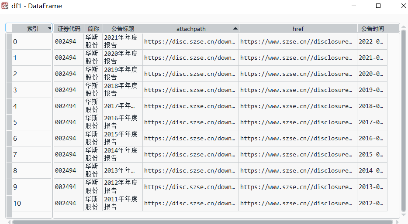Select the 2016-0 date cell
The width and height of the screenshot is (408, 224).
click(x=372, y=138)
